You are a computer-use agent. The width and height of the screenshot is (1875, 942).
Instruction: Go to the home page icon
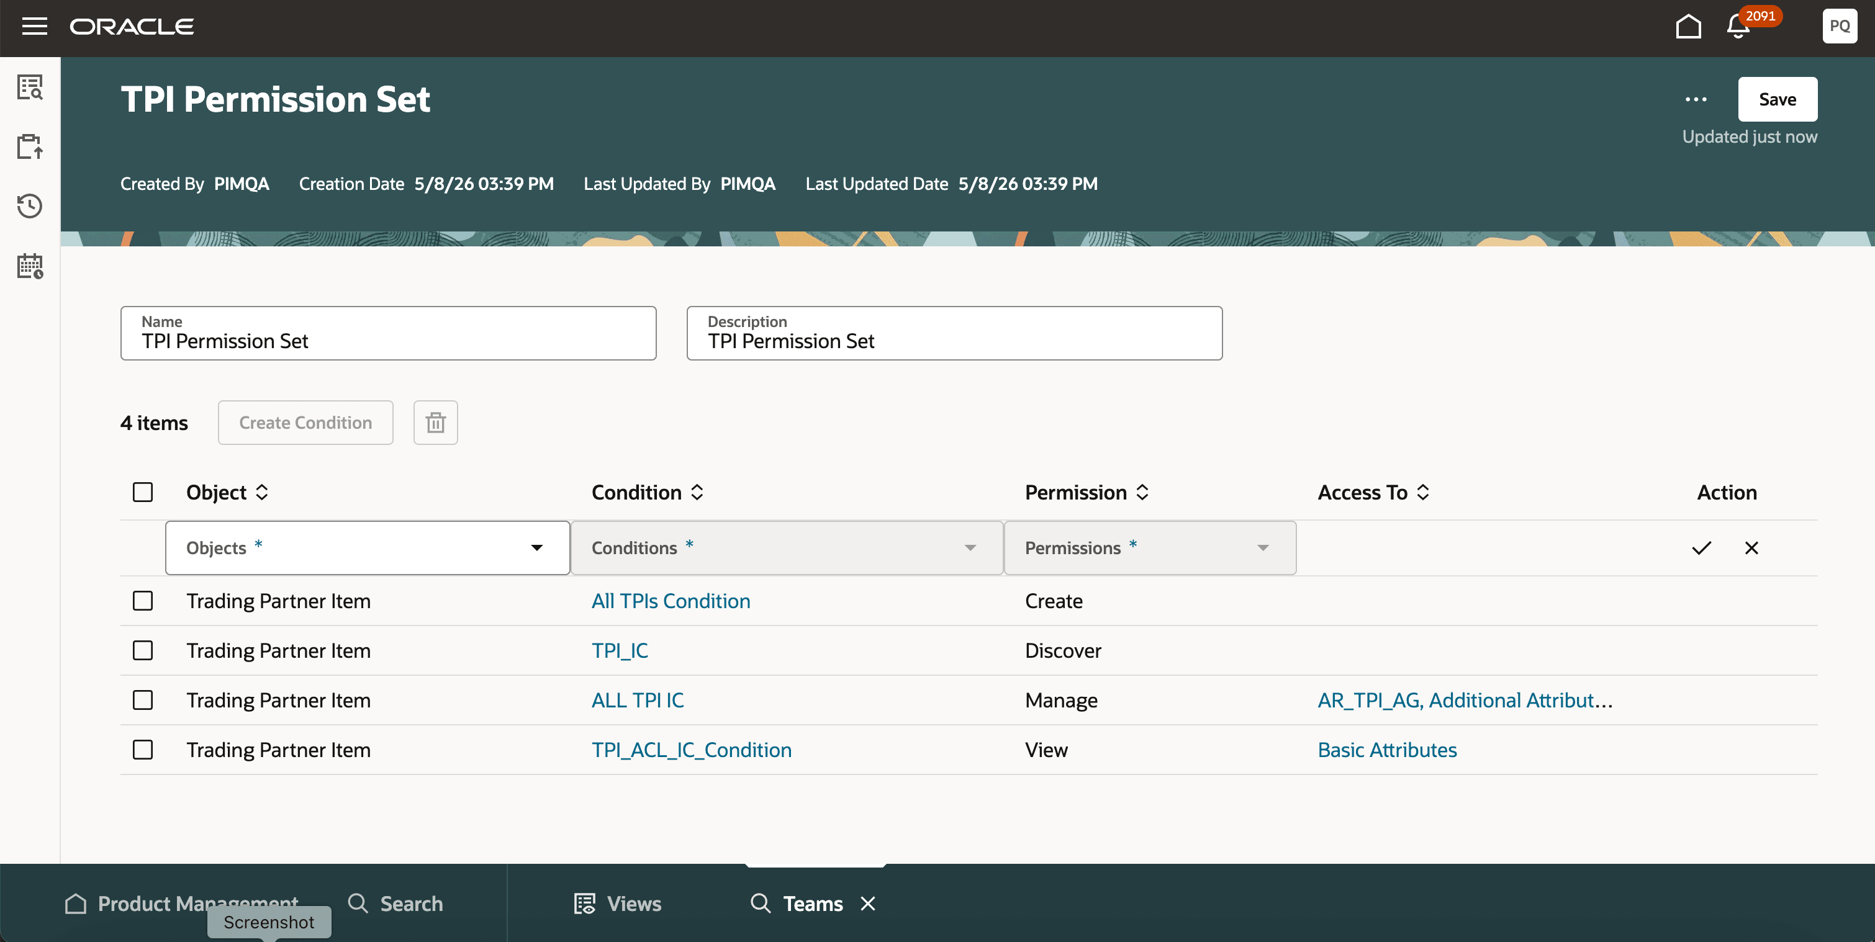[x=1688, y=26]
